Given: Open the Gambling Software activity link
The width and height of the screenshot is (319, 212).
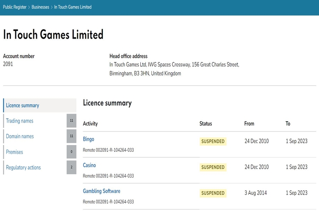Looking at the screenshot, I should pyautogui.click(x=102, y=191).
